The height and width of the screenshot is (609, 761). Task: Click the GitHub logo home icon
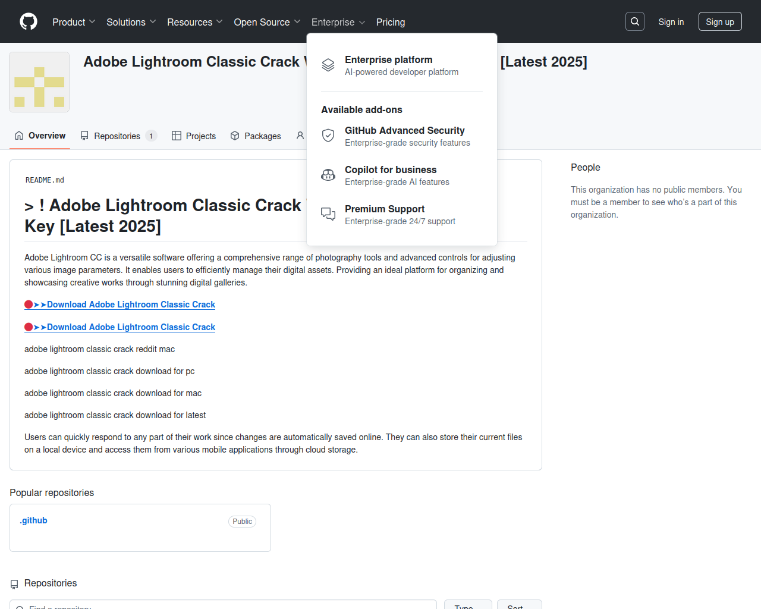pos(29,21)
